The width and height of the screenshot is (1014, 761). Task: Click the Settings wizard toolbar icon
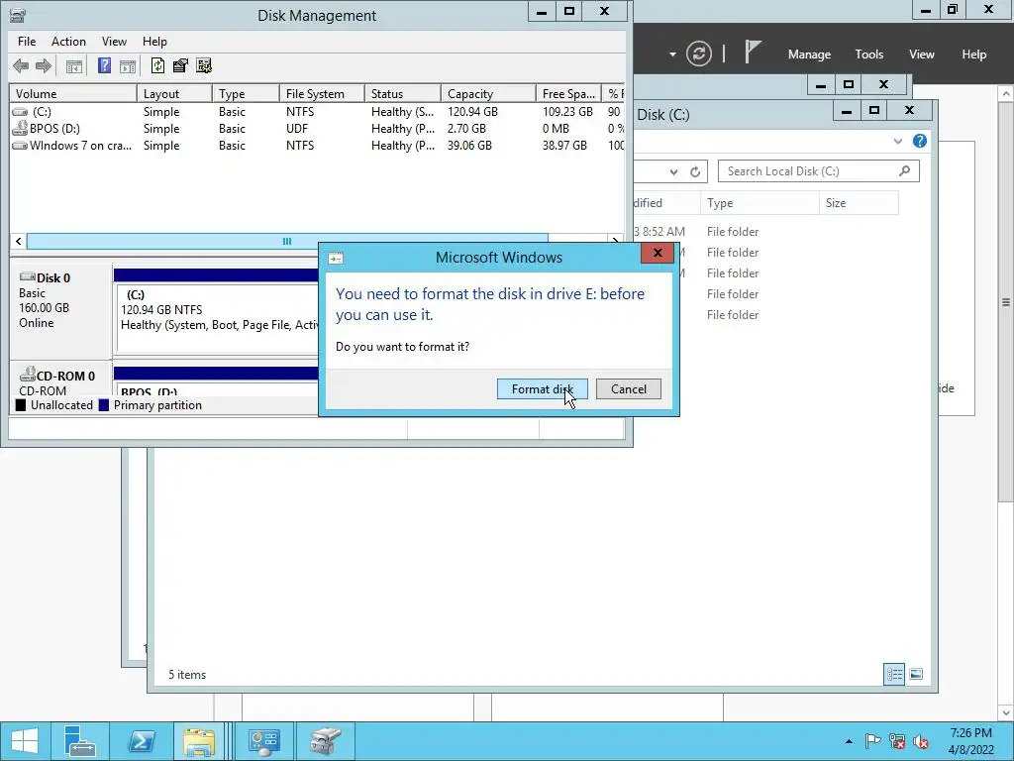[x=204, y=65]
